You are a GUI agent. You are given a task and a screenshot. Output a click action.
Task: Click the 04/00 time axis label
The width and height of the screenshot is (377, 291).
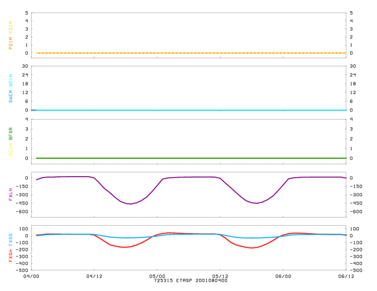point(31,276)
